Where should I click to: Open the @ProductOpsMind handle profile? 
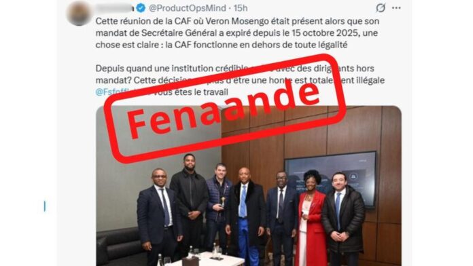click(188, 8)
